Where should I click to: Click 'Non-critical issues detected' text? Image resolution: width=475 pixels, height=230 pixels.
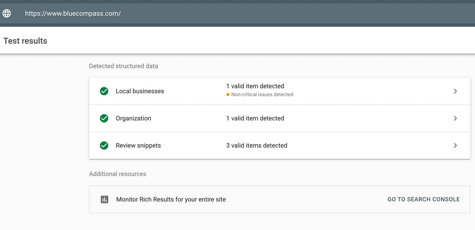coord(262,95)
